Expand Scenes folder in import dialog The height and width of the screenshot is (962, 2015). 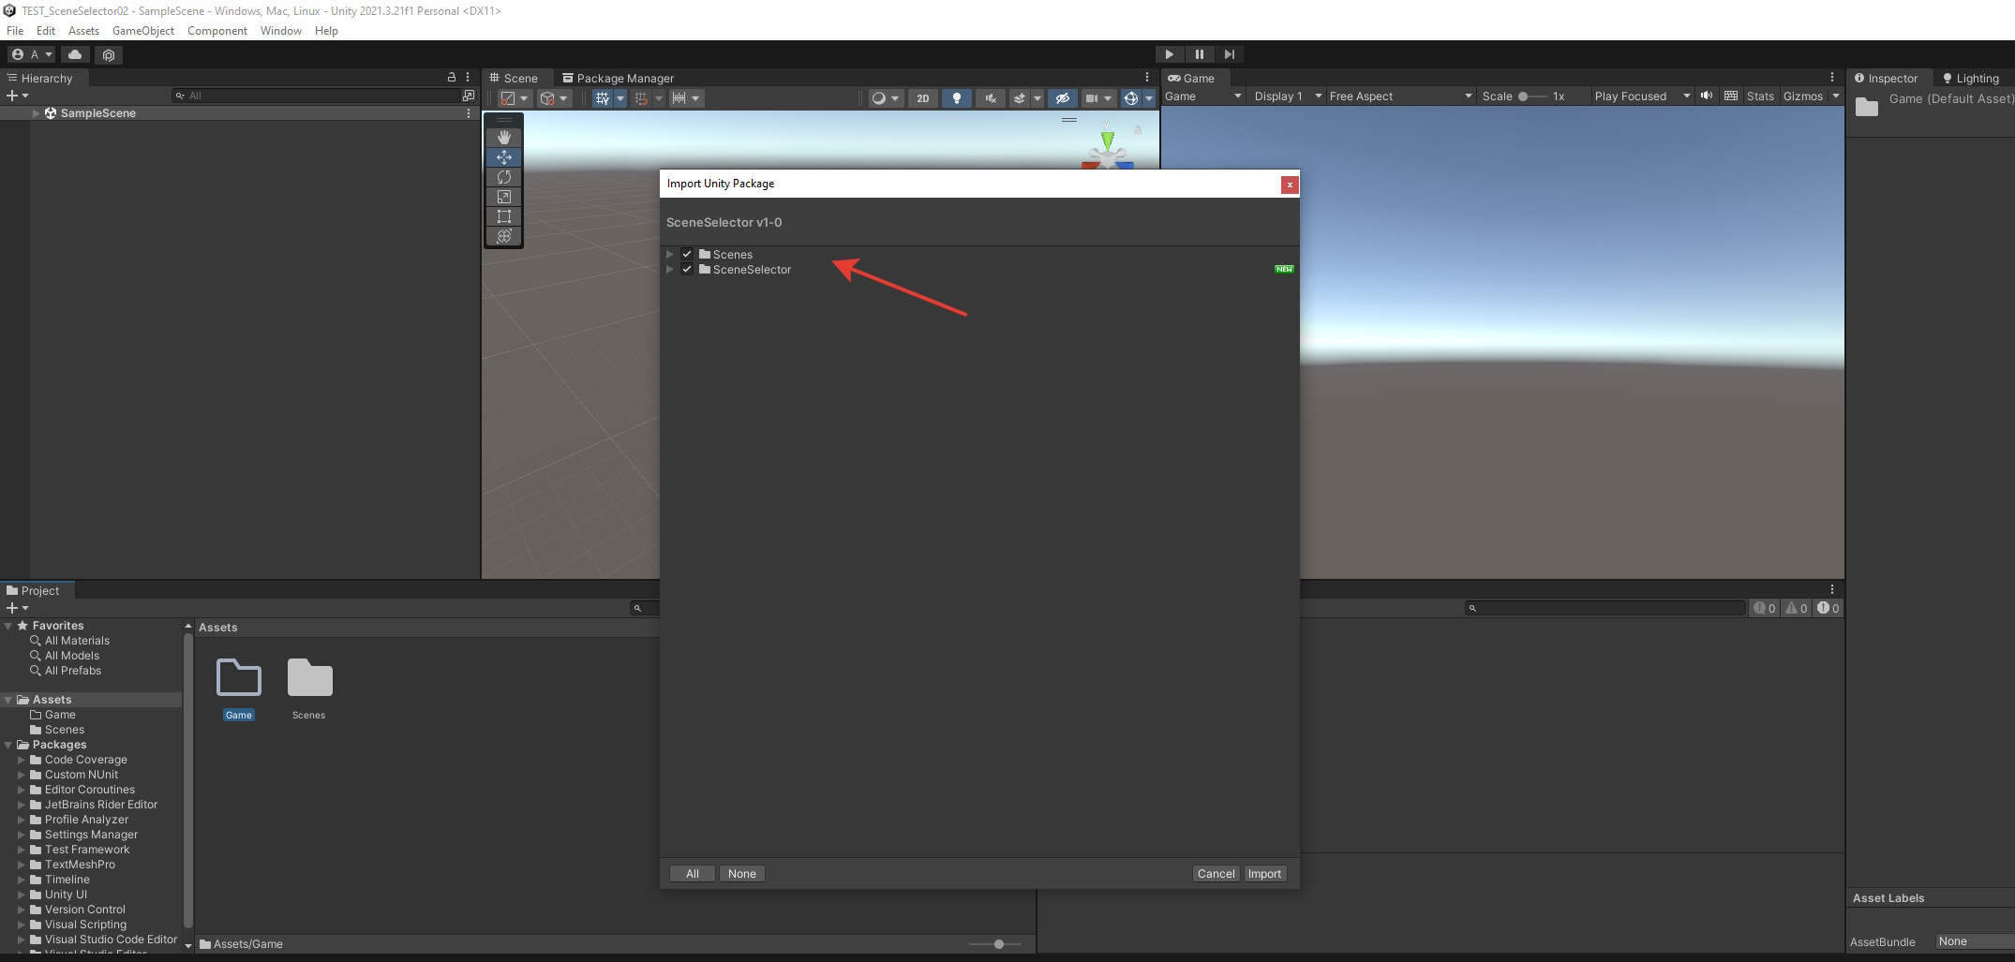coord(670,255)
